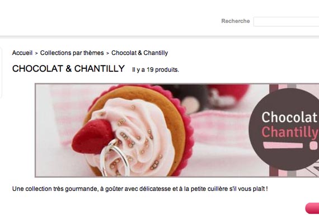Click the CHOCOLAT & CHANTILLY page heading
Image resolution: width=319 pixels, height=224 pixels.
pyautogui.click(x=68, y=69)
